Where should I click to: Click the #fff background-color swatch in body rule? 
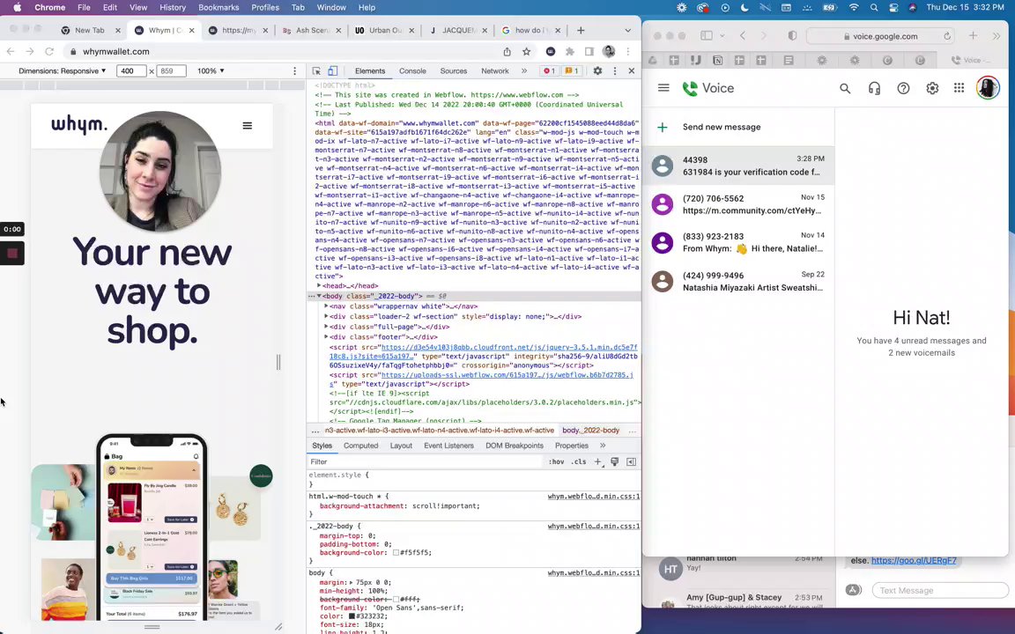click(x=396, y=600)
